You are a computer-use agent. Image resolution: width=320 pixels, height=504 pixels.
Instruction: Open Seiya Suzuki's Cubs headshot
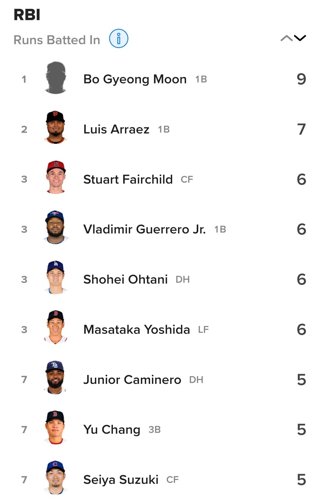tap(56, 478)
